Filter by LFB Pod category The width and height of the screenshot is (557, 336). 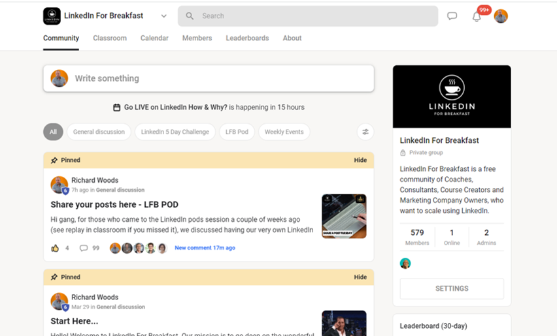point(237,132)
